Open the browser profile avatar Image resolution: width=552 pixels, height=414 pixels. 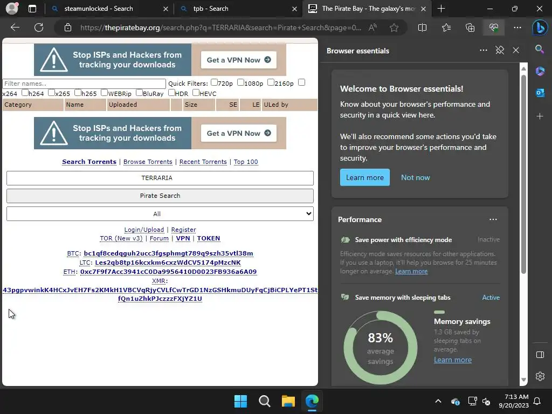[x=12, y=8]
